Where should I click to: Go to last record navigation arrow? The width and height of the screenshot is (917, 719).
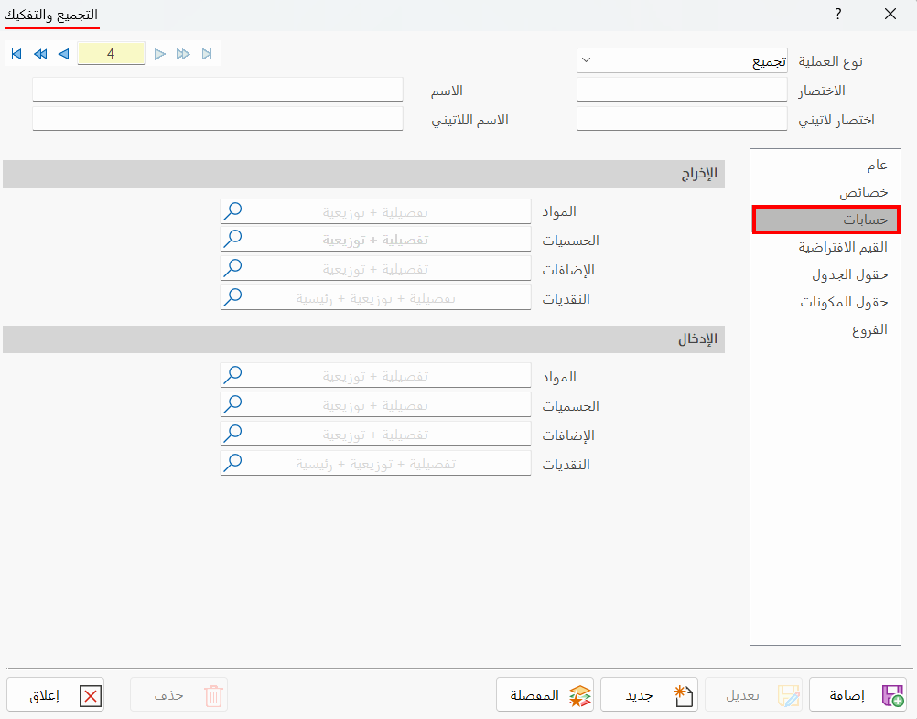(207, 54)
